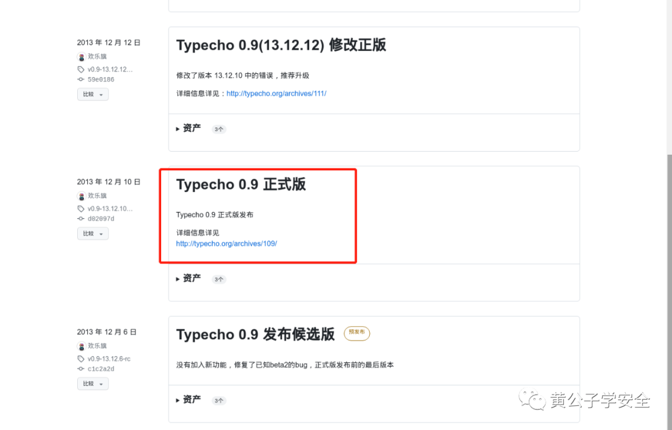Image resolution: width=672 pixels, height=430 pixels.
Task: Expand 资产 for the Typecho 0.9(13.12.12) release
Action: (x=190, y=129)
